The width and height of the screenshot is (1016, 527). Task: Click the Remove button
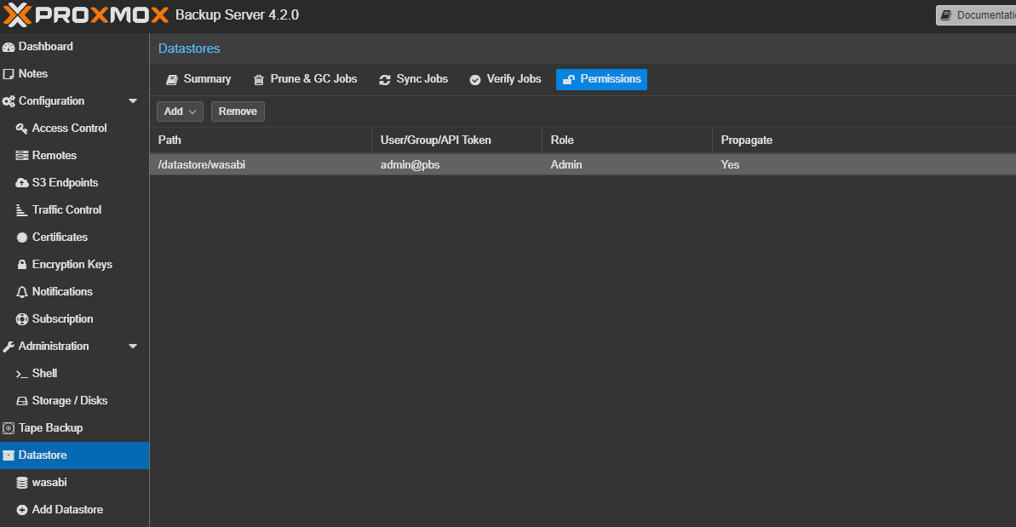pos(238,112)
